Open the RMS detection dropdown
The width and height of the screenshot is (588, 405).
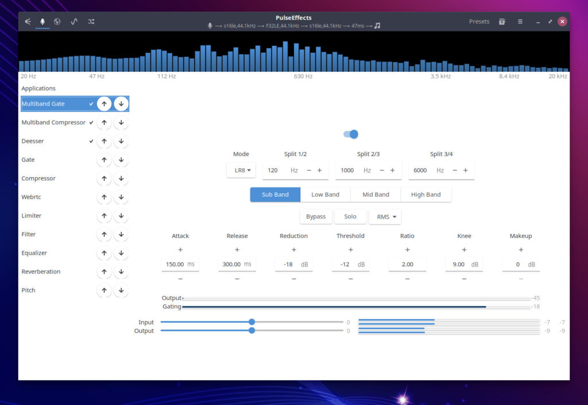coord(385,217)
